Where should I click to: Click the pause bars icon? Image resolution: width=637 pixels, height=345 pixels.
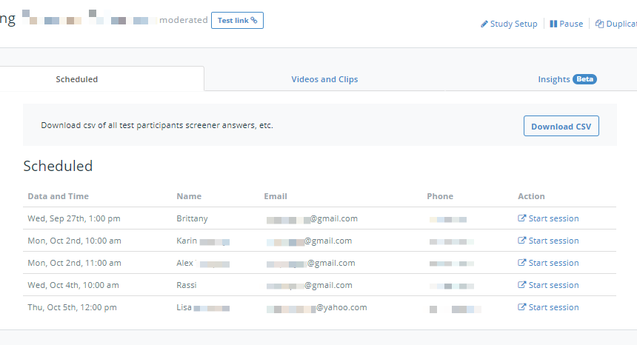(x=553, y=24)
